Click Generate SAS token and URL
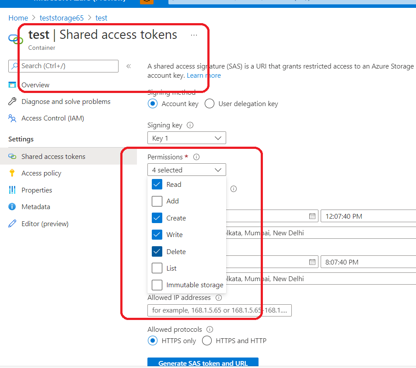The image size is (416, 368). point(203,362)
